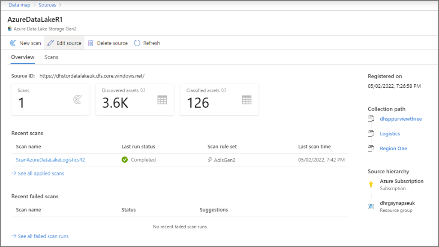Screen dimensions: 439x247
Task: Click the collection icon beside dhsppurviewthree
Action: (371, 119)
